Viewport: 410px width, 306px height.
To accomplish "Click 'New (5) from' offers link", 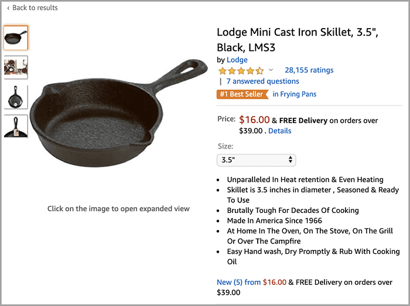I will click(x=238, y=282).
